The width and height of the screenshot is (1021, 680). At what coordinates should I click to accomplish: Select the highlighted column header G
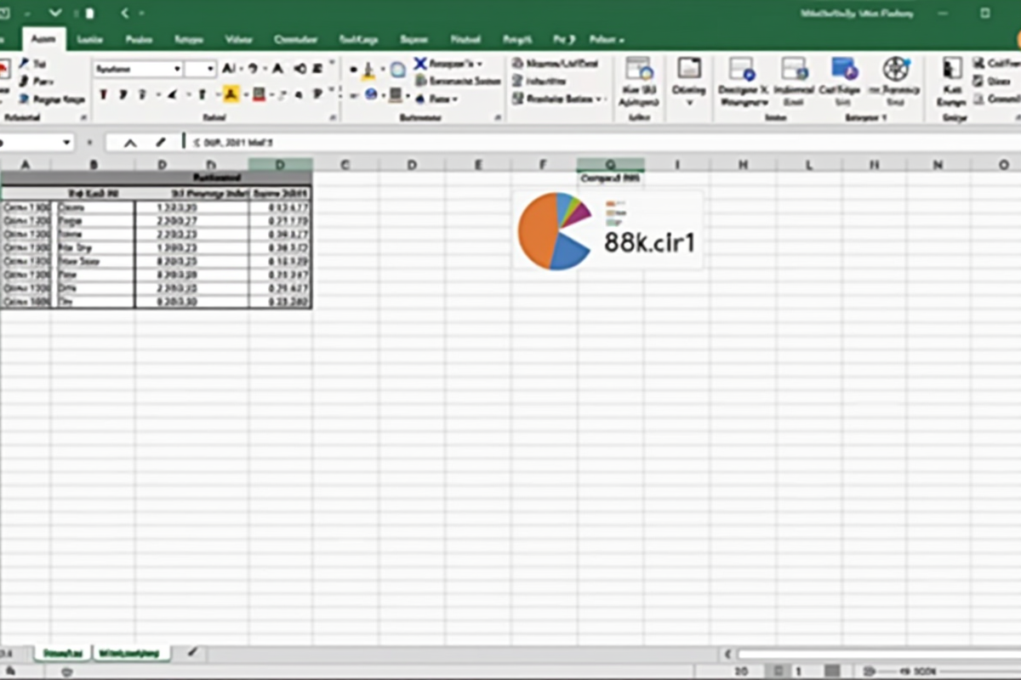tap(610, 164)
